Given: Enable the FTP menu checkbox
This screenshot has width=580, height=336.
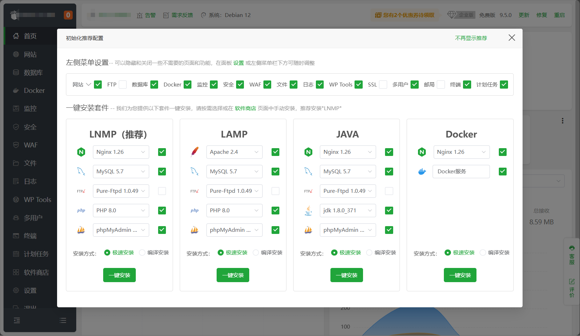Looking at the screenshot, I should [123, 84].
